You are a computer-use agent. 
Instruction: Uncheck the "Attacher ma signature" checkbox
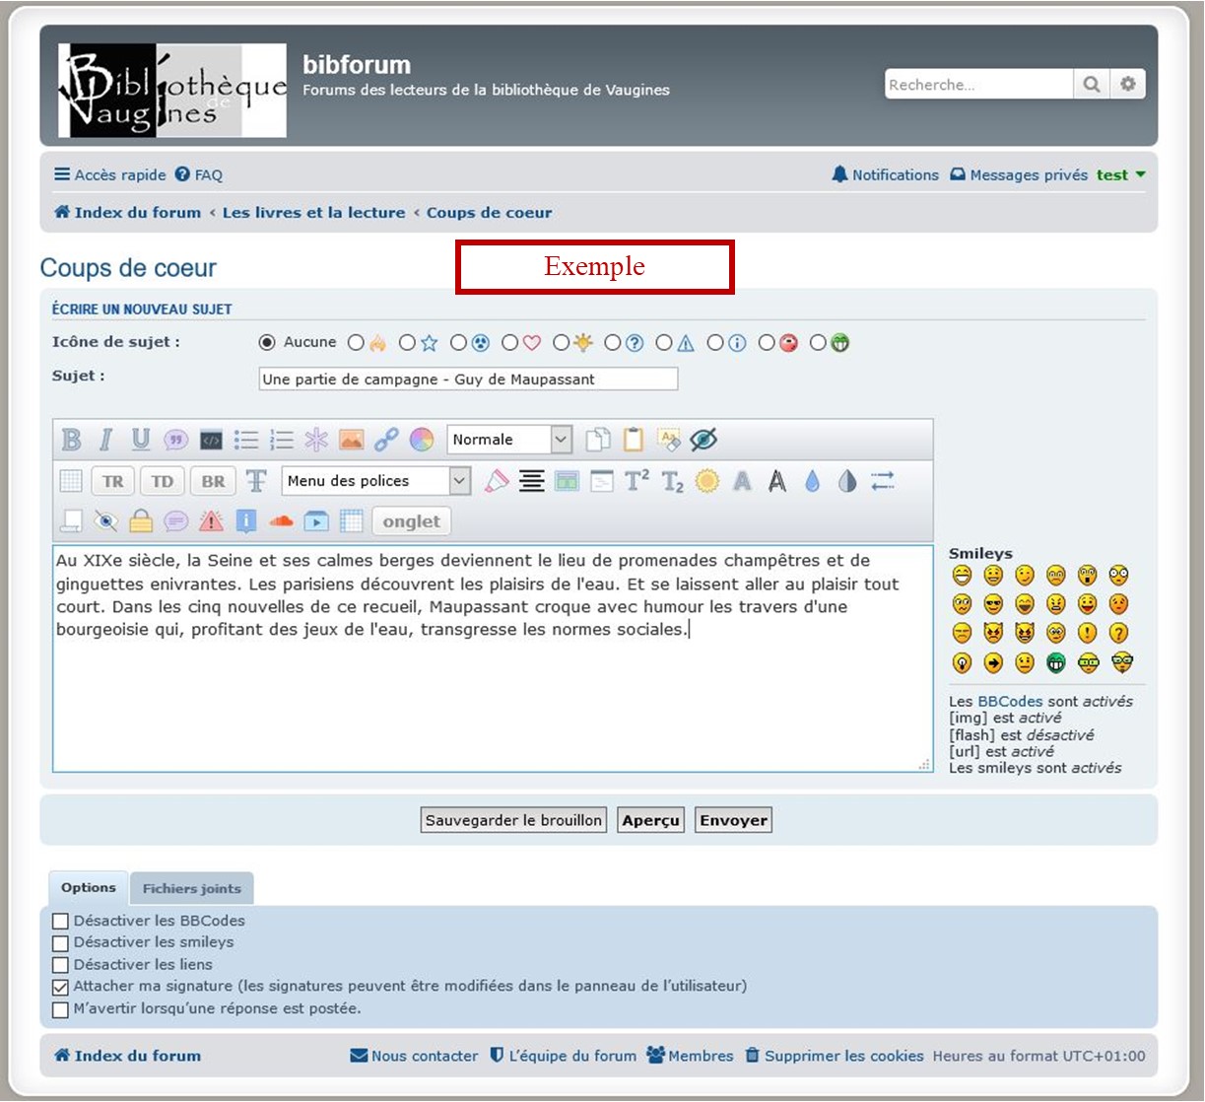(x=61, y=987)
